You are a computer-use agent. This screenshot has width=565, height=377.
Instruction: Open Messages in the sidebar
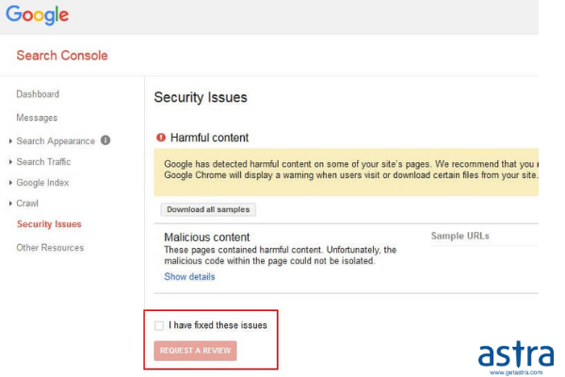[37, 118]
